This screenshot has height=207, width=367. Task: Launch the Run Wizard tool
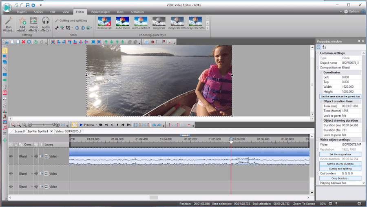coord(9,23)
